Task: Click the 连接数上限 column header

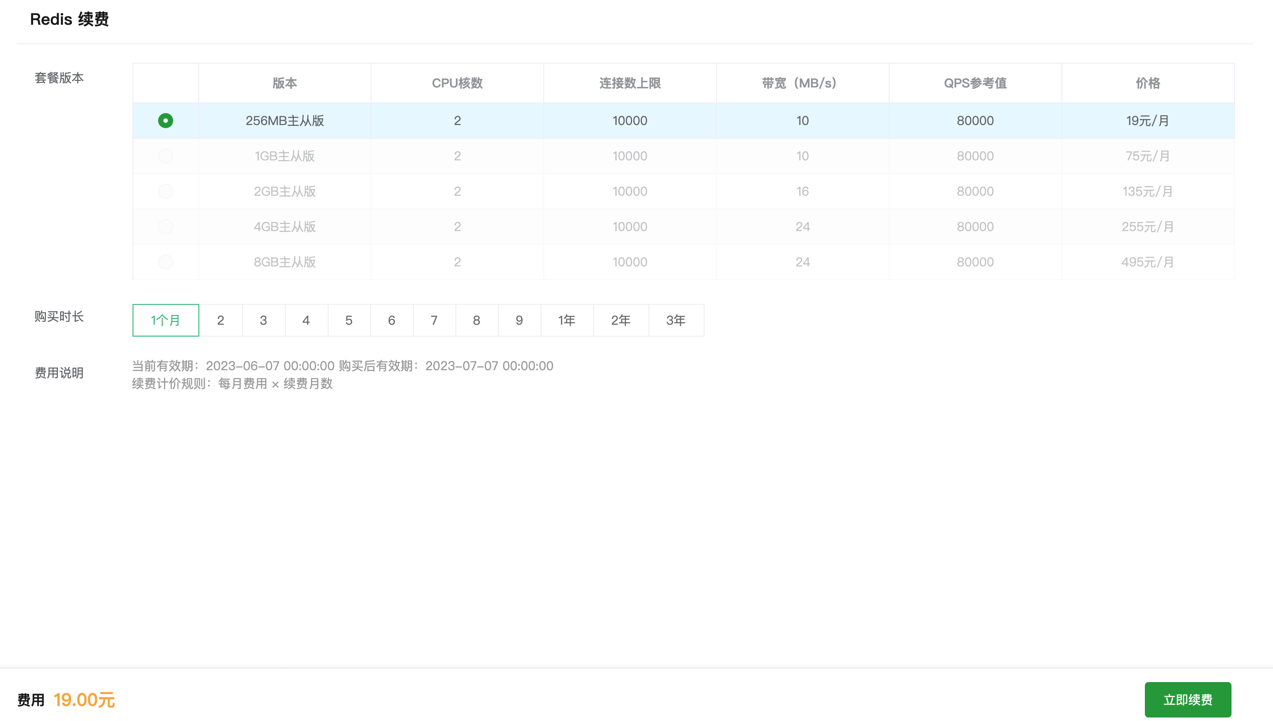Action: tap(630, 83)
